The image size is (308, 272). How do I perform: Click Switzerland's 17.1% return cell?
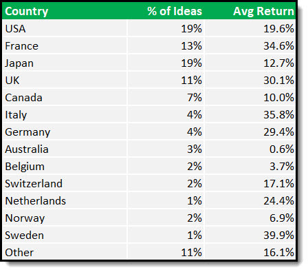(x=250, y=183)
